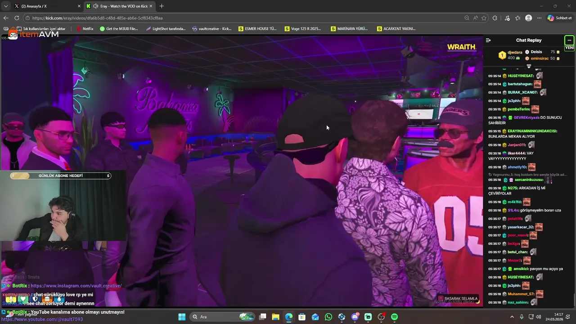The width and height of the screenshot is (576, 324).
Task: Open Spotify from taskbar
Action: [x=395, y=317]
